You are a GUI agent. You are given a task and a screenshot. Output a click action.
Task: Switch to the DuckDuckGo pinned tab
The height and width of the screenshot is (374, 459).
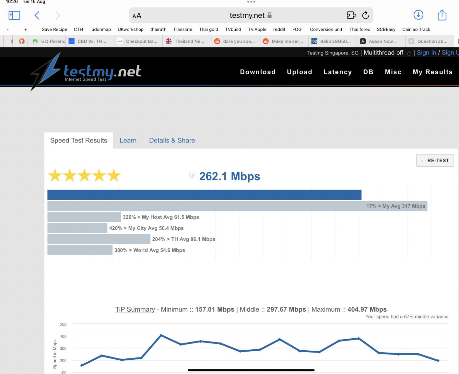pos(22,41)
